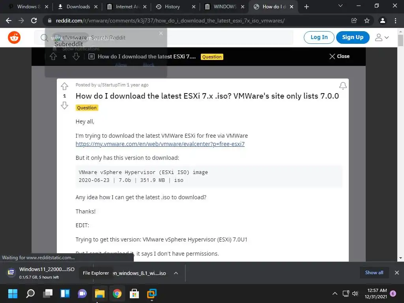The height and width of the screenshot is (303, 404).
Task: Click the Question flair in the header bar
Action: 212,57
